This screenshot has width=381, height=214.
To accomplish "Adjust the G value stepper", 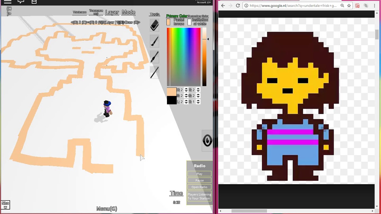I will (198, 96).
